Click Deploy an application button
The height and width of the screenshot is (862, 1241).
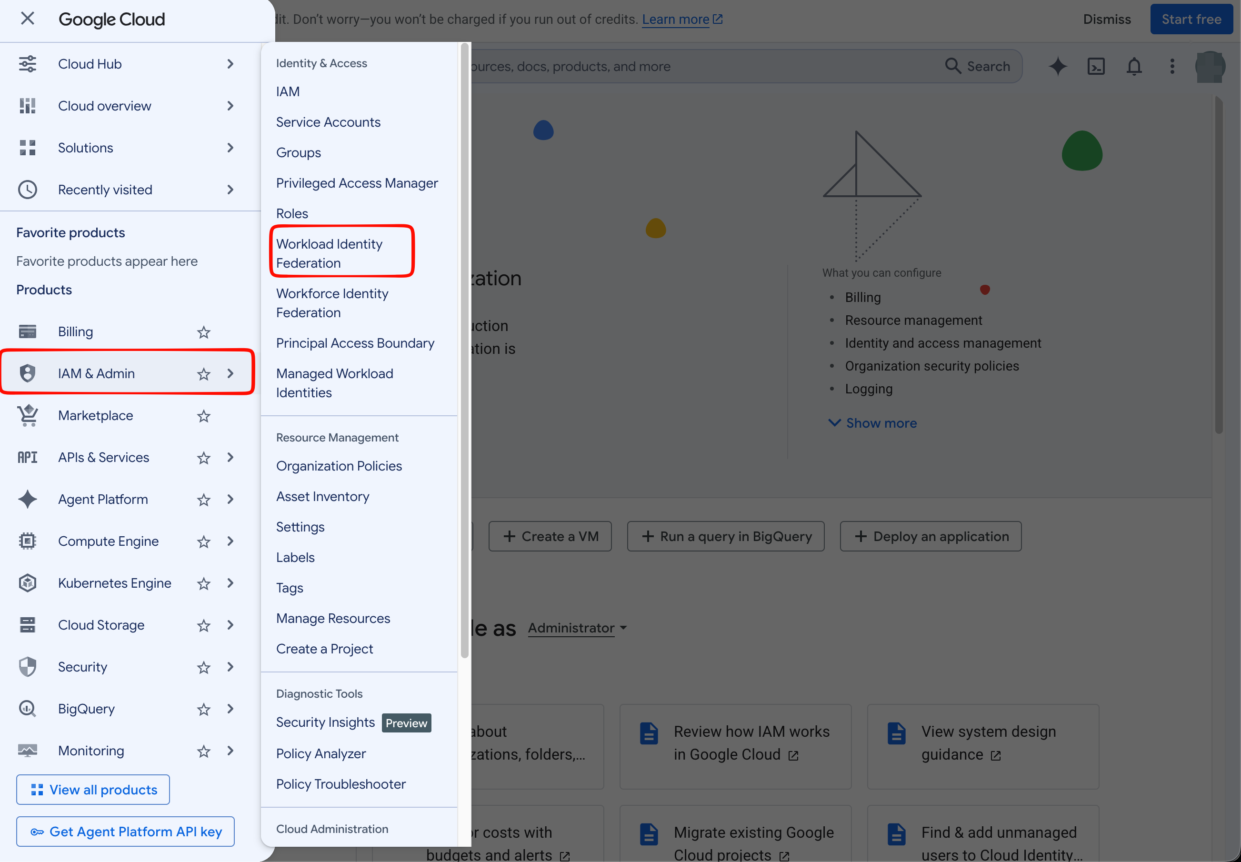pos(931,536)
